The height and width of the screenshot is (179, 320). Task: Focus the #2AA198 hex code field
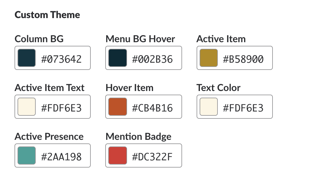click(61, 156)
